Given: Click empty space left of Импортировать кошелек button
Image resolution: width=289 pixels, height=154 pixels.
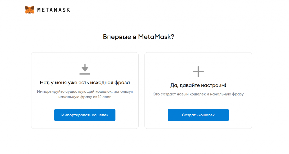Looking at the screenshot, I should [42, 115].
